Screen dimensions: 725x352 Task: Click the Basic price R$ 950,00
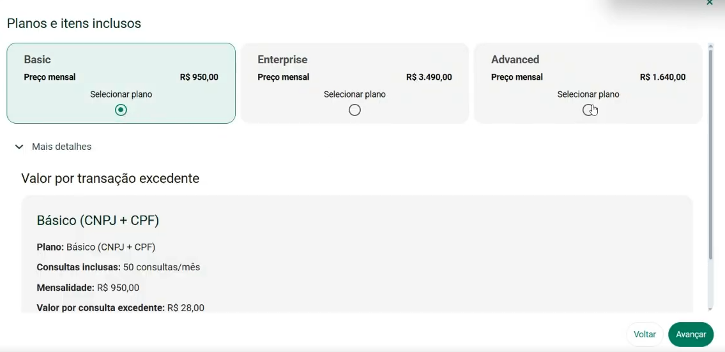click(x=199, y=77)
